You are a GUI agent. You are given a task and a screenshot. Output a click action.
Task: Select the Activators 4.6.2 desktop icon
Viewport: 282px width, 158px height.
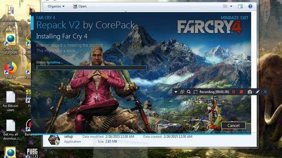click(10, 16)
